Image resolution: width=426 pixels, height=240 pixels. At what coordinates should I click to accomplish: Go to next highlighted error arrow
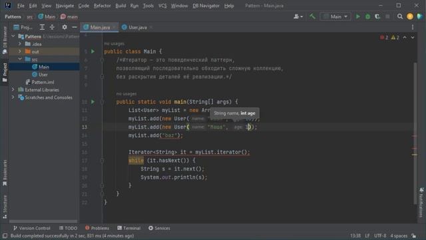[413, 37]
